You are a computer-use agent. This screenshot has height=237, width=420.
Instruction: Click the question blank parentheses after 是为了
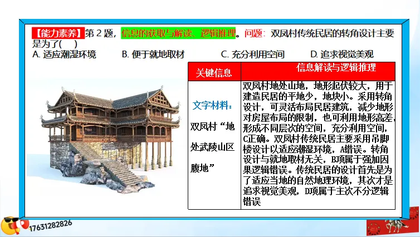(68, 43)
